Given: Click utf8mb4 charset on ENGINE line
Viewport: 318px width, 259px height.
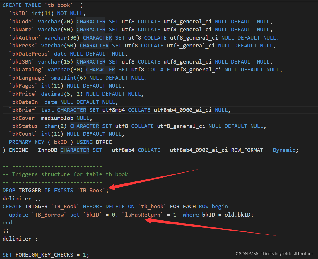Looking at the screenshot, I should (123, 150).
